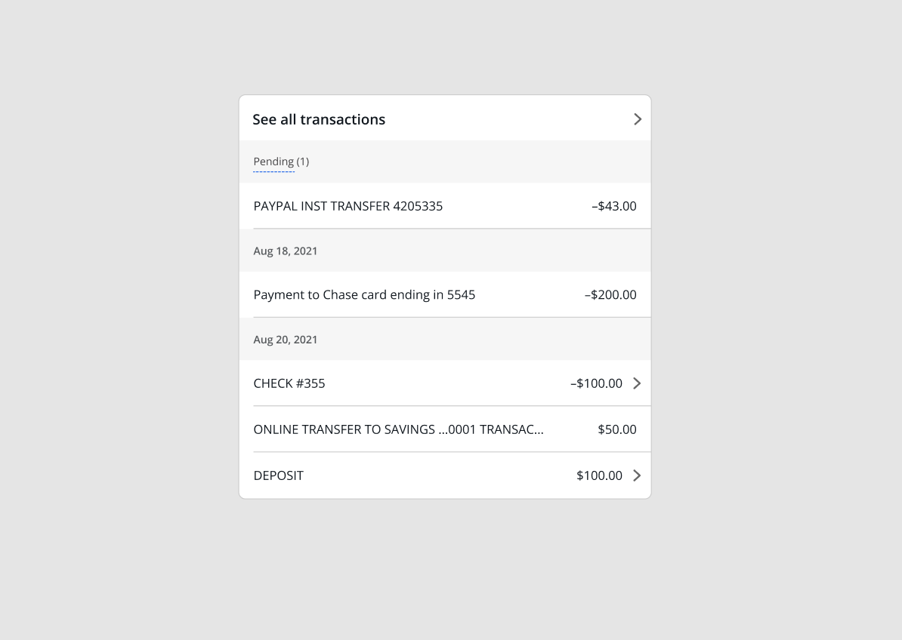
Task: Click the $50.00 transfer amount
Action: click(616, 429)
